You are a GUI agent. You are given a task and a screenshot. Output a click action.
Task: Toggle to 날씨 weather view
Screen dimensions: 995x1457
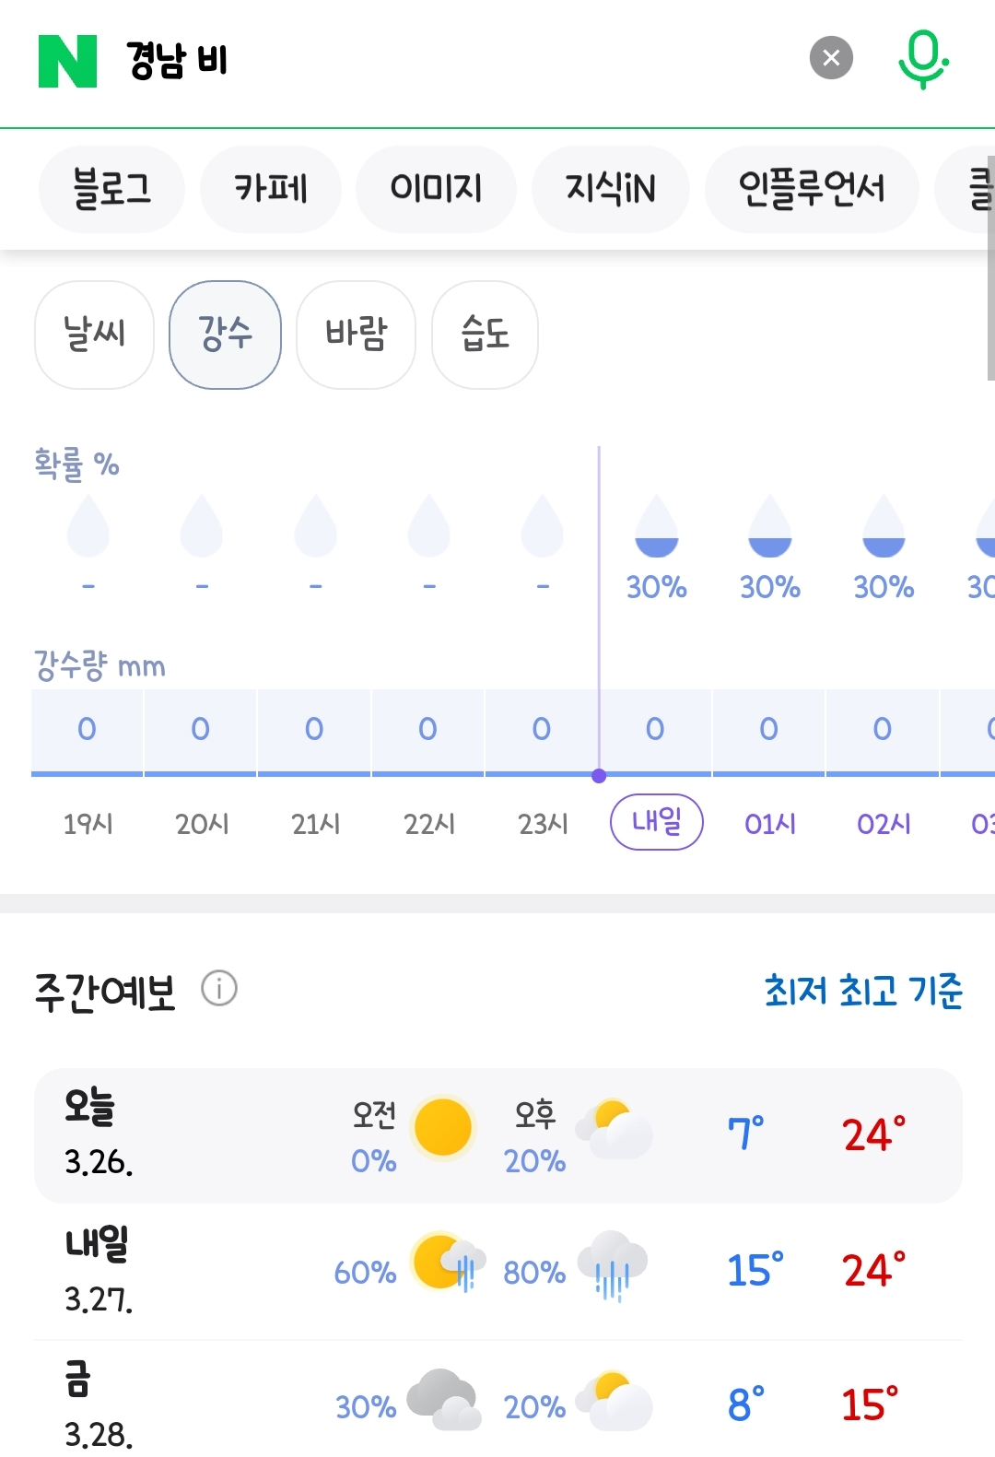click(94, 335)
